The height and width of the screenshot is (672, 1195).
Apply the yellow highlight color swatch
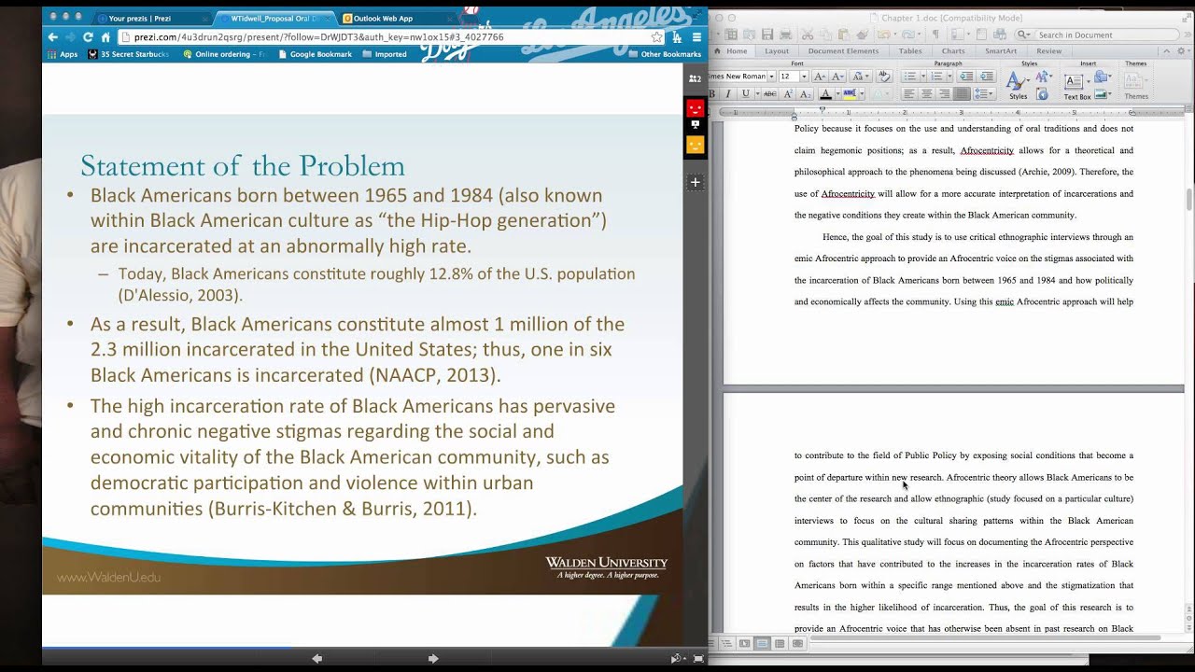click(x=850, y=93)
